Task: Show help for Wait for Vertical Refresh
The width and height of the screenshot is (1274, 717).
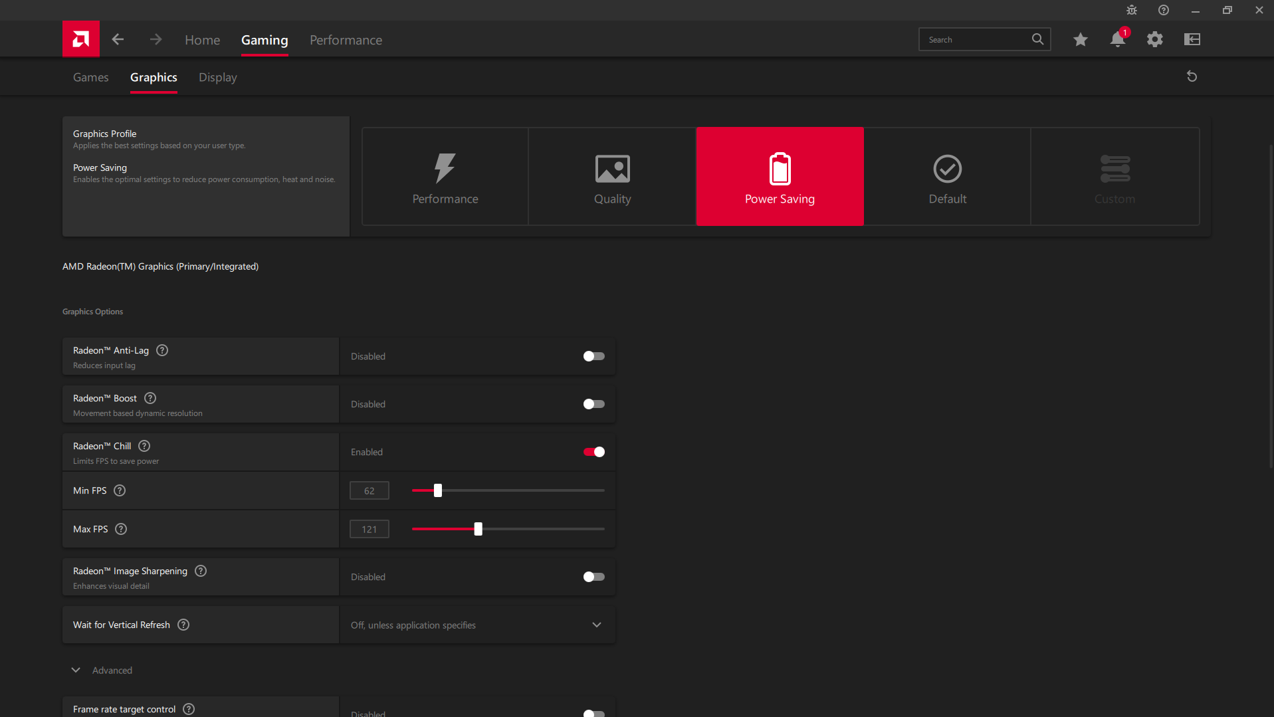Action: point(183,625)
